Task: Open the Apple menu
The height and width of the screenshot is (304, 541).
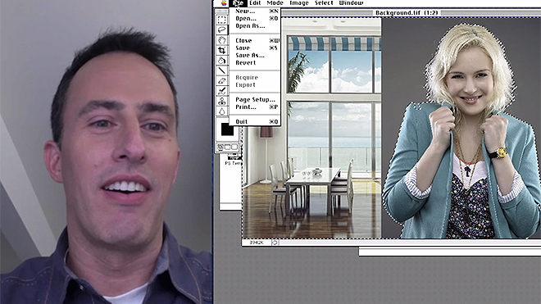Action: (x=224, y=3)
